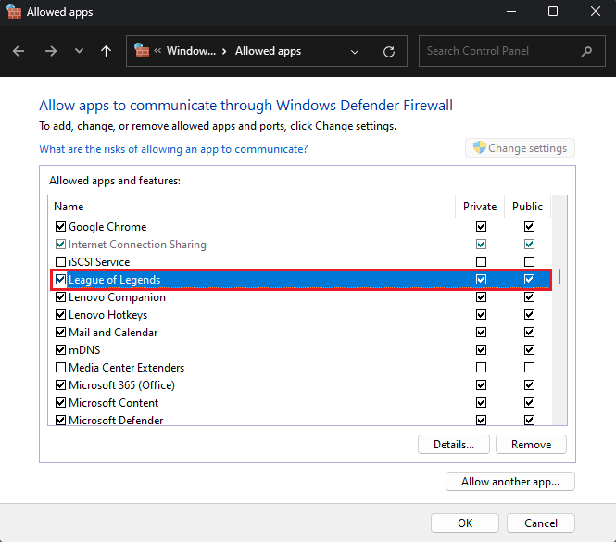
Task: Toggle Microsoft 365 (Office) Private checkbox
Action: click(x=481, y=384)
